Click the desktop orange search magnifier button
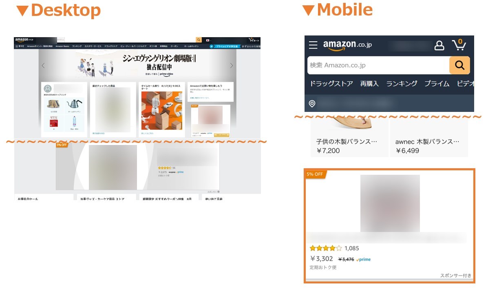 click(199, 40)
